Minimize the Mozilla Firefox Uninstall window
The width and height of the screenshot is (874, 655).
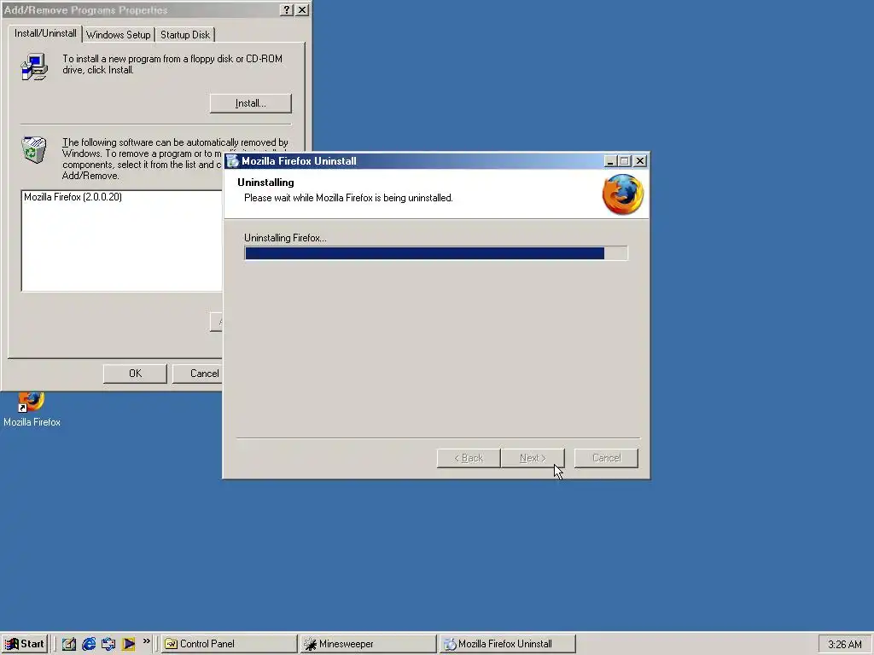(x=609, y=161)
